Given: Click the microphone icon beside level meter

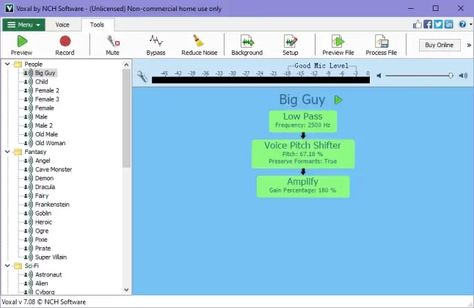Looking at the screenshot, I should 142,76.
